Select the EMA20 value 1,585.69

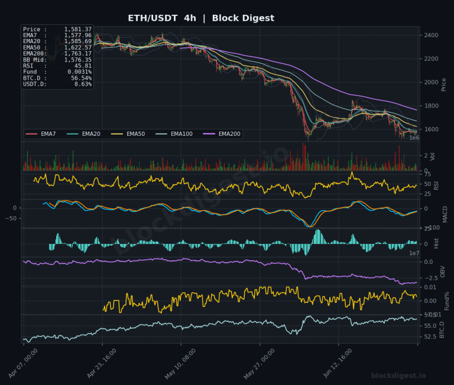[x=78, y=41]
